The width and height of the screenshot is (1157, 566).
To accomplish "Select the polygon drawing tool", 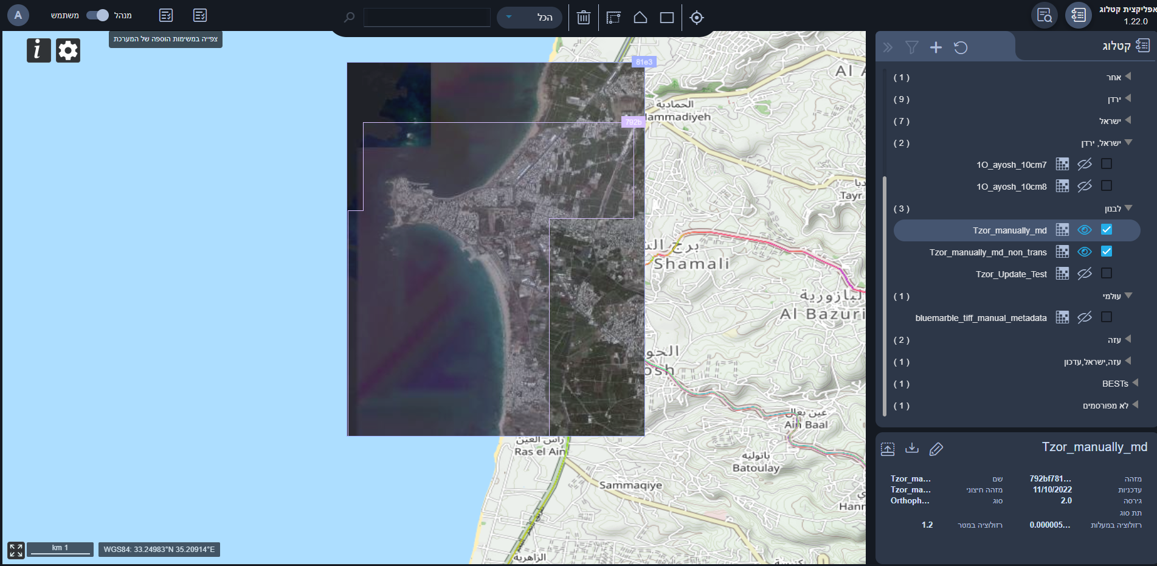I will pos(639,18).
